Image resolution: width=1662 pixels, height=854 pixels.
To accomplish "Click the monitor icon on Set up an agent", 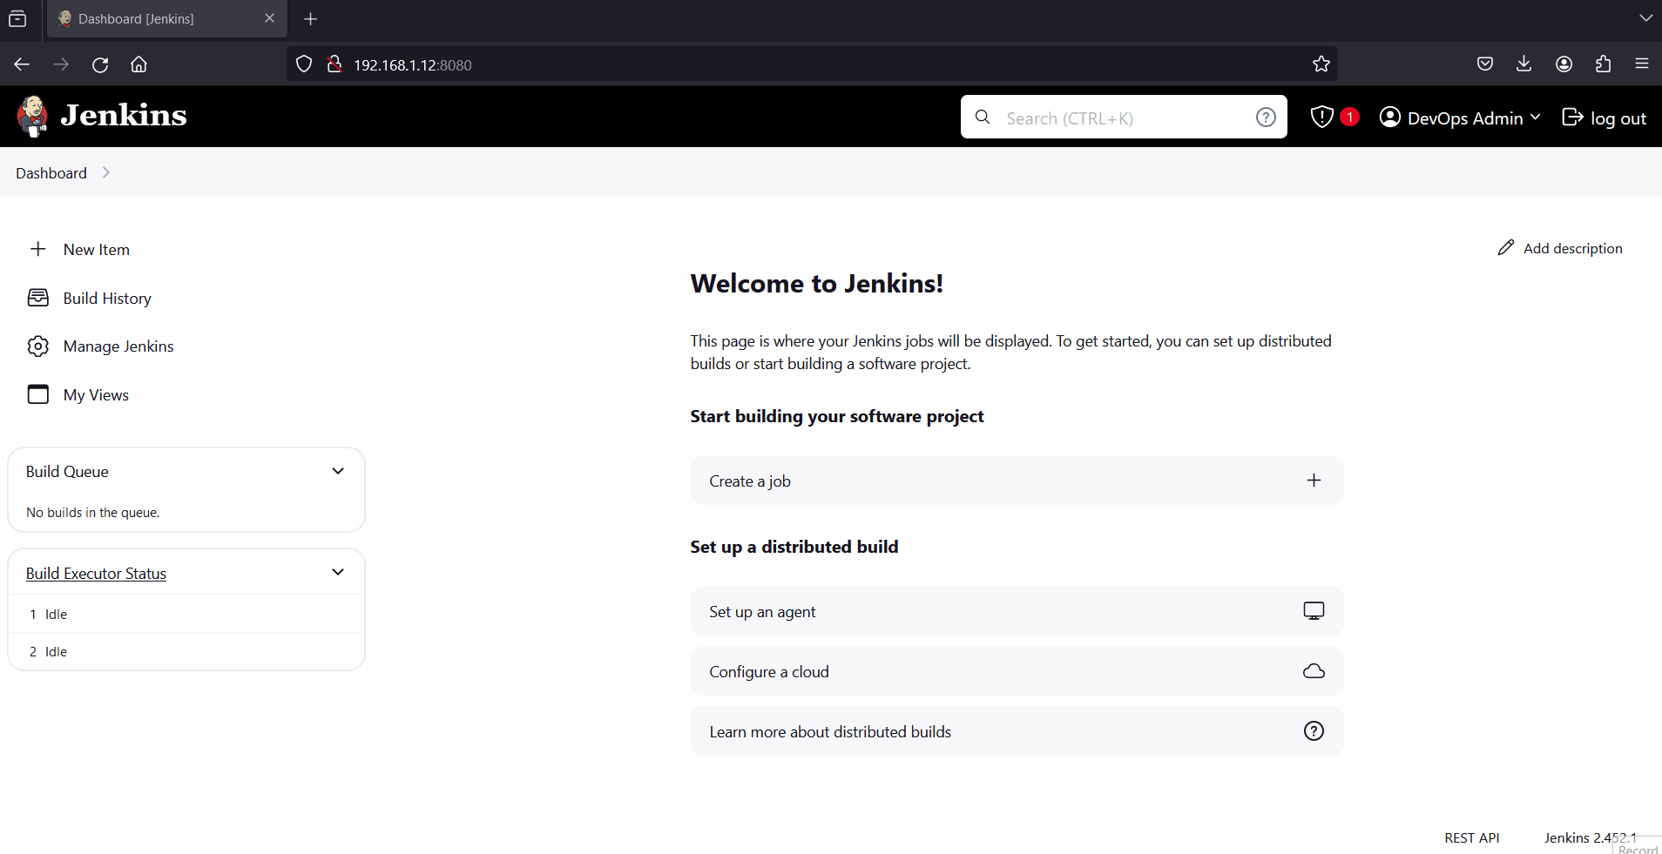I will (x=1314, y=611).
